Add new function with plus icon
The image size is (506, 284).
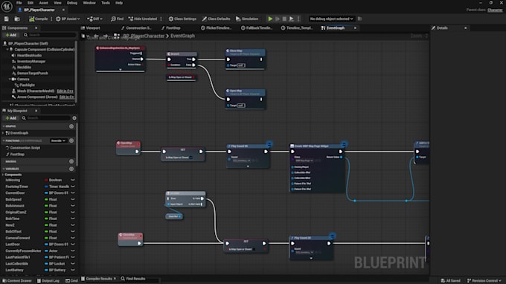coord(71,141)
